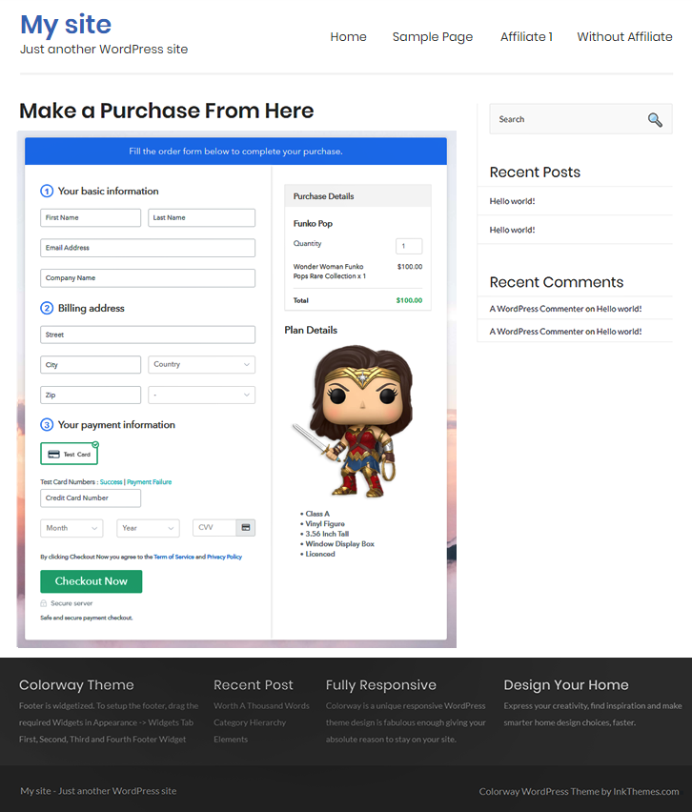Open Category Hierarchy footer link
Viewport: 692px width, 812px height.
pyautogui.click(x=250, y=722)
